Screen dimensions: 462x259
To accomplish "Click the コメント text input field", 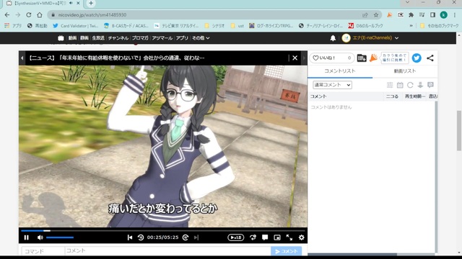I will point(167,251).
